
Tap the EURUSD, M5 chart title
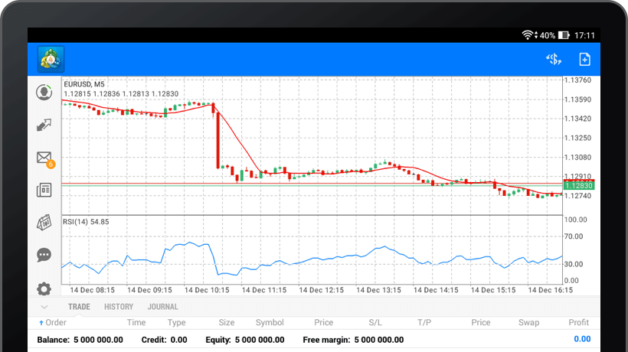click(x=84, y=84)
